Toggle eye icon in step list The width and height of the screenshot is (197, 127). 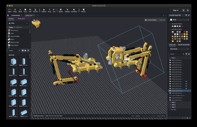(186, 81)
